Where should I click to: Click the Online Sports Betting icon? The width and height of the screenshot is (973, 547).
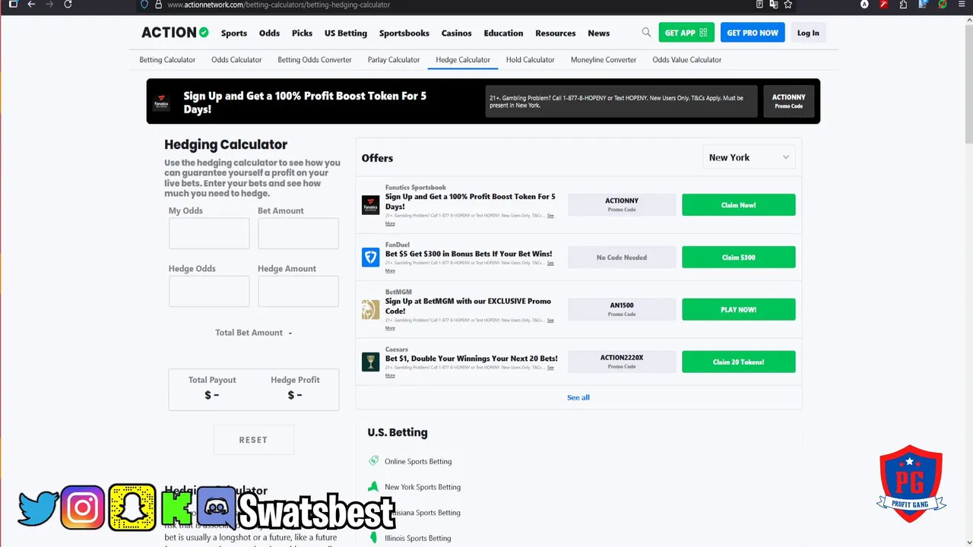tap(373, 461)
